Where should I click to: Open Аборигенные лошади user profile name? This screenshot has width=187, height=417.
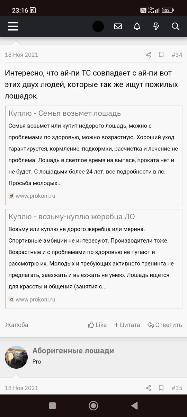[73, 351]
